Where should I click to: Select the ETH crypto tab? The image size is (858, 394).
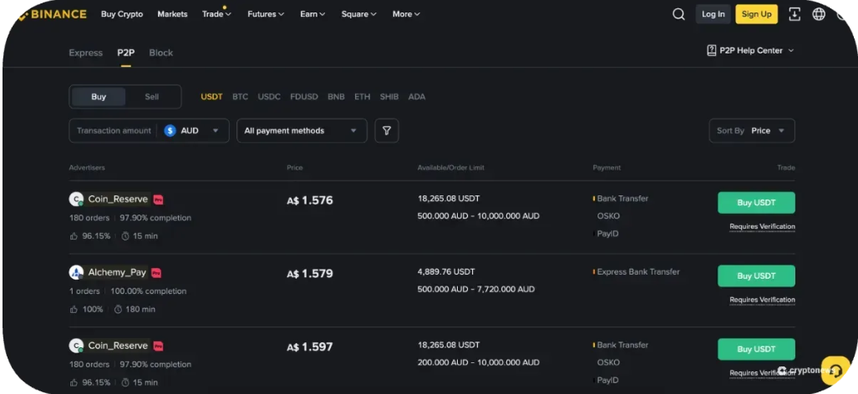click(363, 97)
